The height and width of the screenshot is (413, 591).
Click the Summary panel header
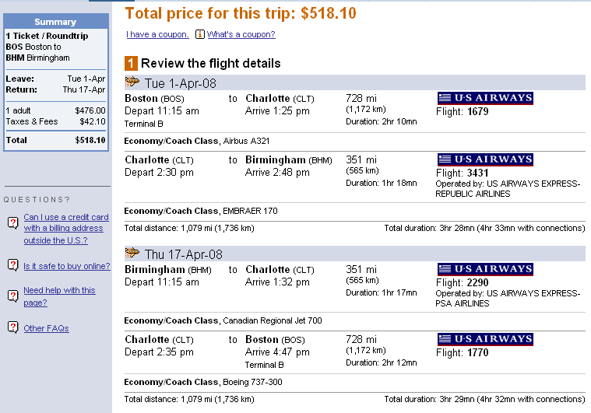[x=56, y=22]
